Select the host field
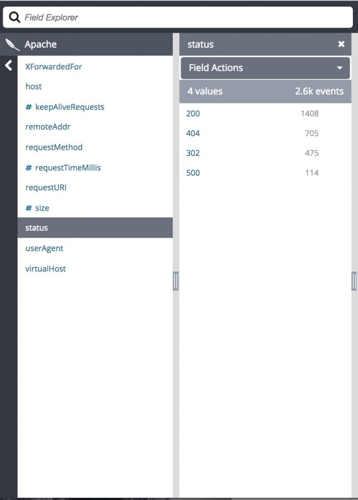Image resolution: width=358 pixels, height=500 pixels. 34,86
